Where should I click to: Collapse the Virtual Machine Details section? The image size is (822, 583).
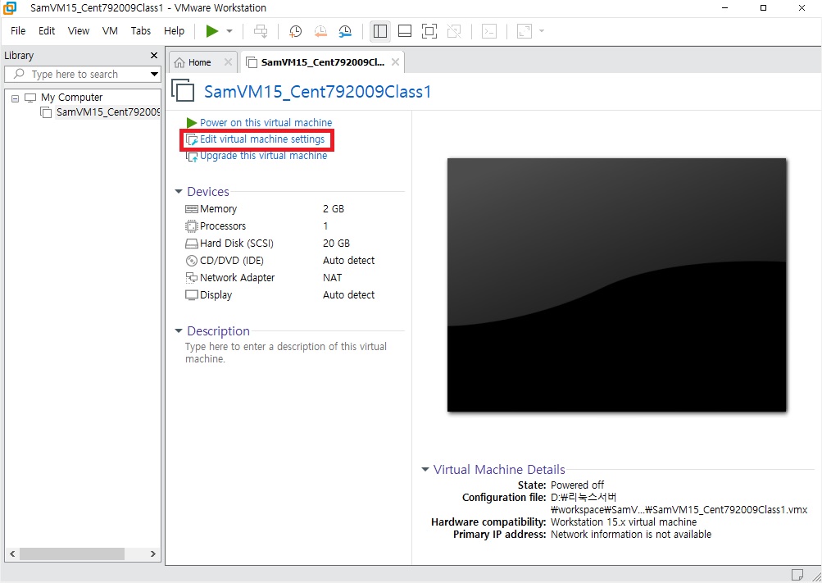click(425, 469)
